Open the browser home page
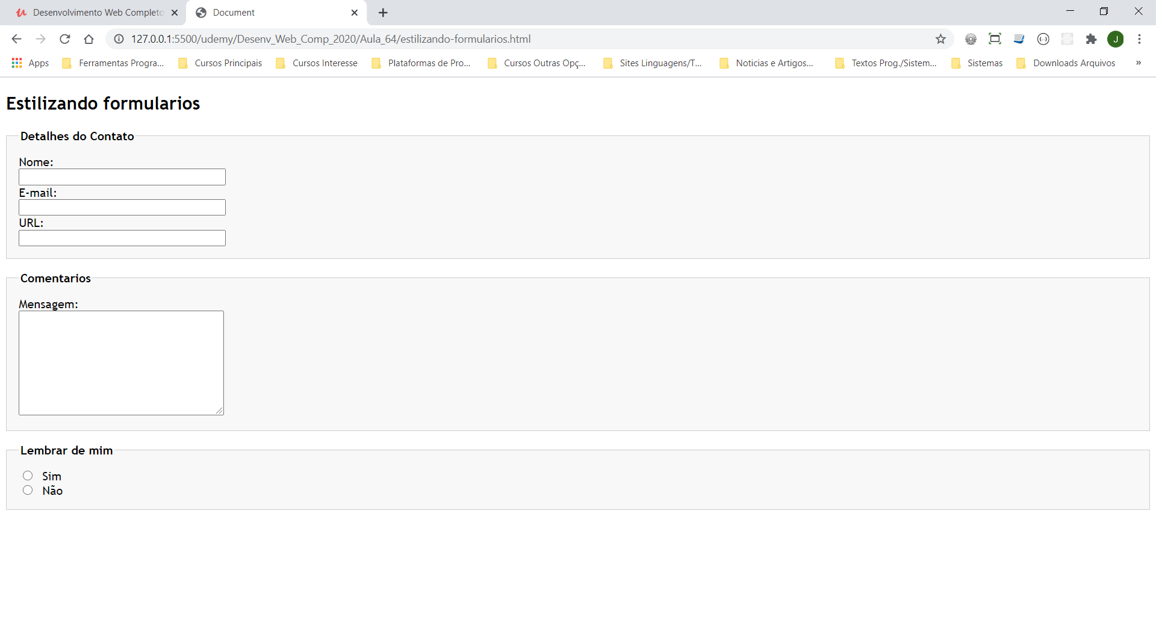The image size is (1156, 620). [89, 39]
